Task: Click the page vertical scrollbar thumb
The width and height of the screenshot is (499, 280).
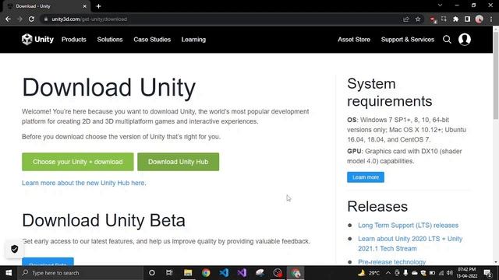Action: tap(496, 75)
